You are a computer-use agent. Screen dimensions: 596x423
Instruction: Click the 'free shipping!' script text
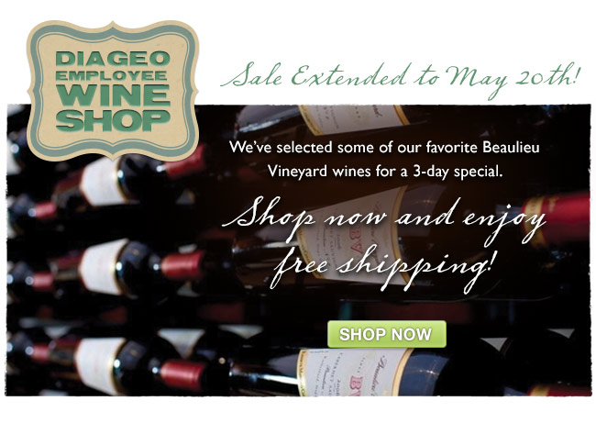(x=384, y=267)
